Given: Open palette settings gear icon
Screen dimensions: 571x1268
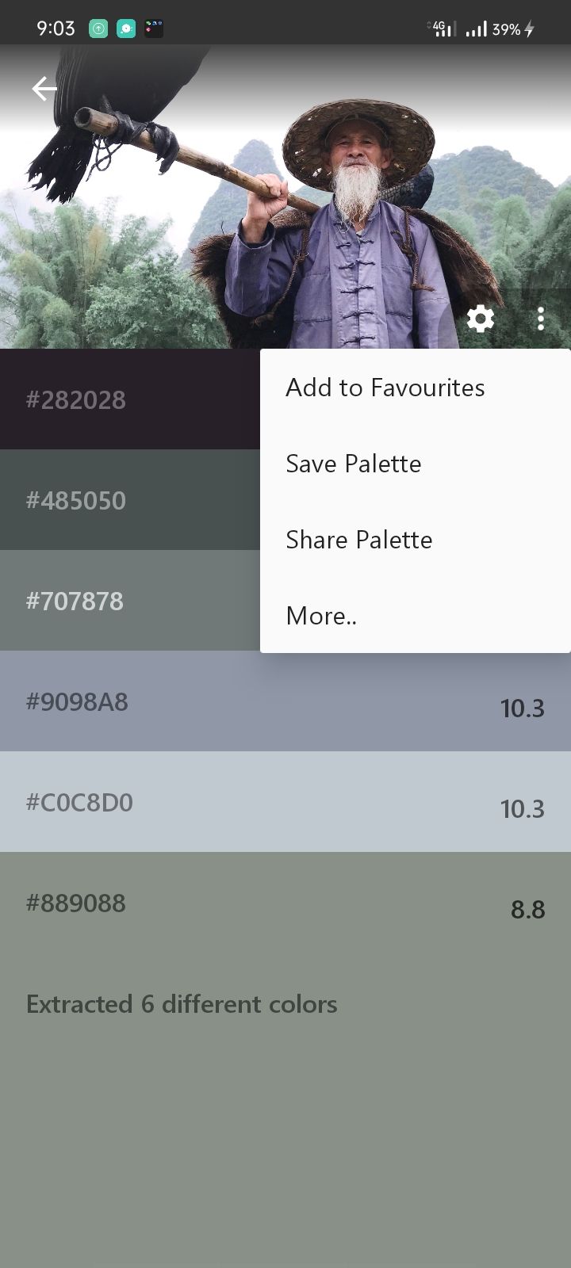Looking at the screenshot, I should 481,319.
